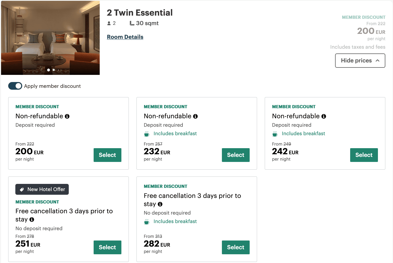393x263 pixels.
Task: Select the 200 EUR non-refundable rate
Action: (x=107, y=155)
